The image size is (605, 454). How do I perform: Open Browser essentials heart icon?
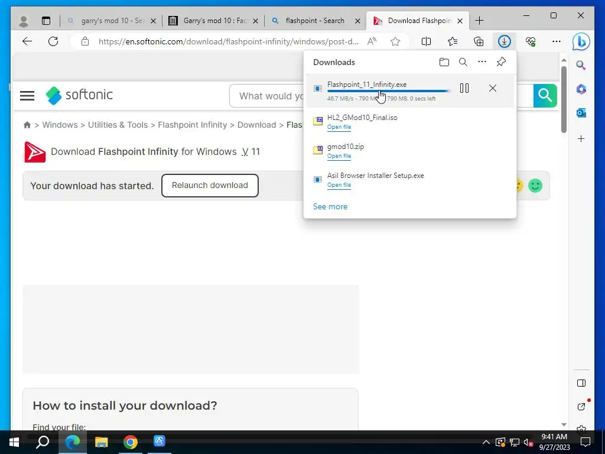pos(531,41)
